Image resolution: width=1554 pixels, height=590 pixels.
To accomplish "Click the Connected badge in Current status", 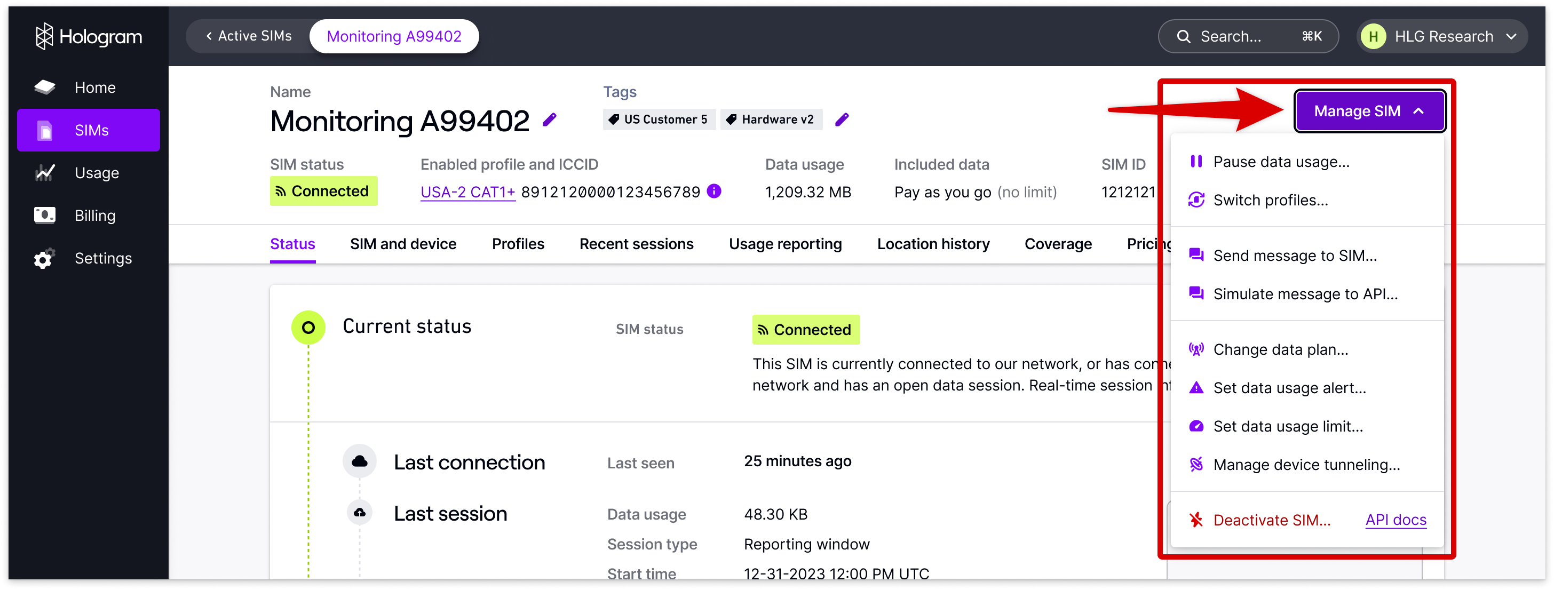I will [x=806, y=330].
